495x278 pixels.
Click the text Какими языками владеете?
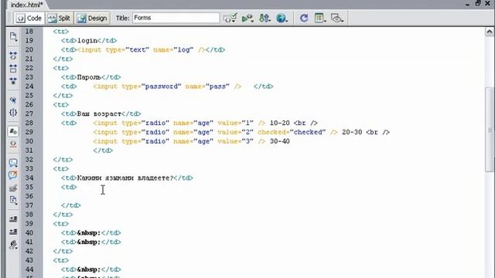point(125,178)
